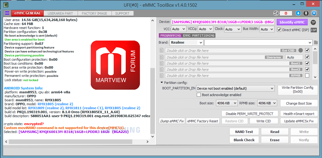Image resolution: width=322 pixels, height=158 pixels.
Task: Open the Bus Width dropdown
Action: click(x=267, y=29)
